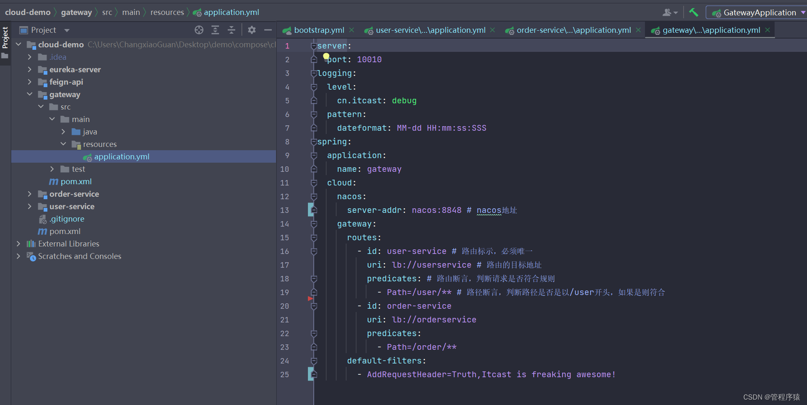Collapse the main folder
The image size is (807, 405).
tap(52, 119)
